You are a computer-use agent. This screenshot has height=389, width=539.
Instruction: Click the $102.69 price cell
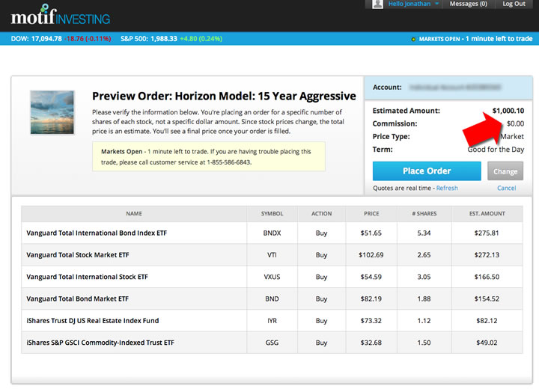(371, 255)
